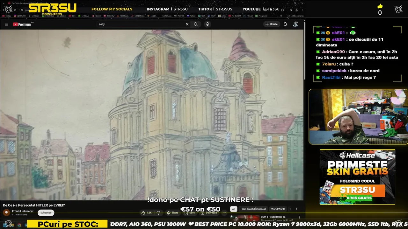Open the YouTube guide hamburger menu

6,24
